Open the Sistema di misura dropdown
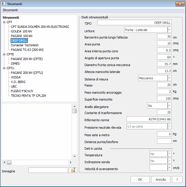Image resolution: width=186 pixels, height=187 pixels. point(169,78)
